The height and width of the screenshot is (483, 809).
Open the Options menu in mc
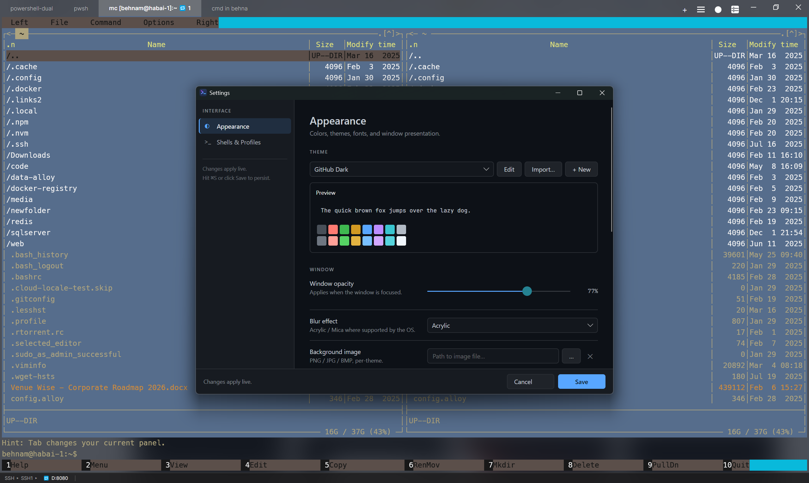(x=159, y=22)
